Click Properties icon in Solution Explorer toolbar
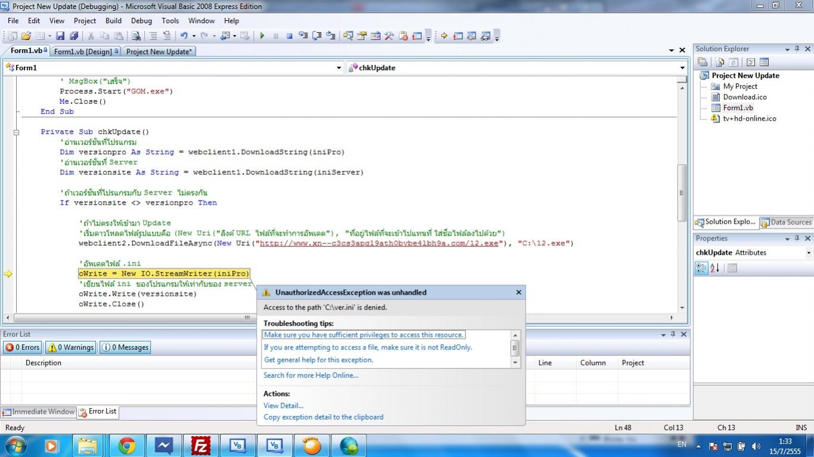 703,62
